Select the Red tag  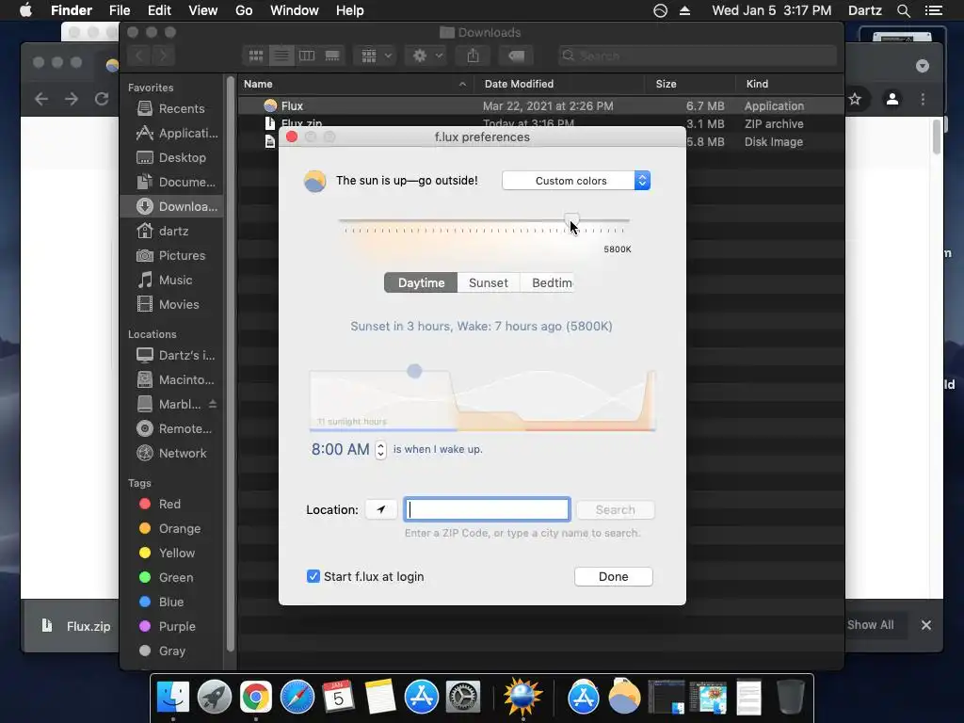[171, 505]
